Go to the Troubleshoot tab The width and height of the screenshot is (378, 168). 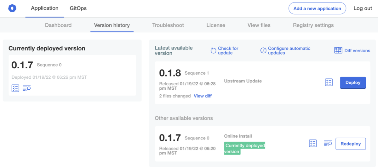point(168,25)
